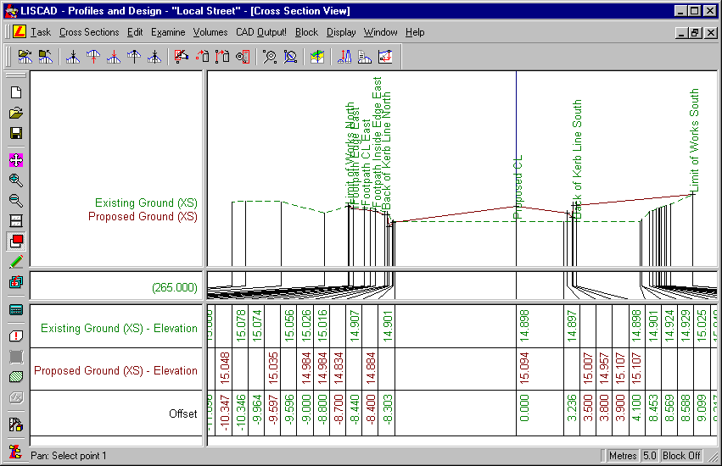Click the green terrain map toolbar icon
Viewport: 722px width, 466px height.
pyautogui.click(x=317, y=57)
